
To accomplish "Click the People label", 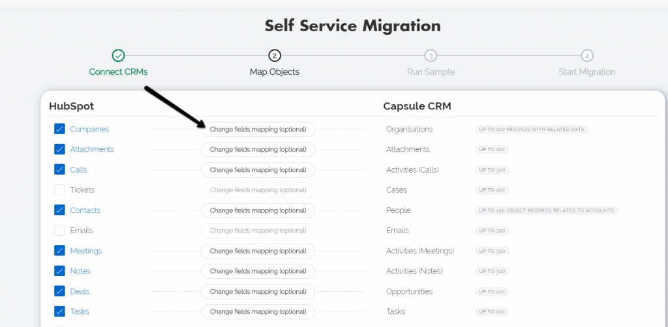I will 399,210.
